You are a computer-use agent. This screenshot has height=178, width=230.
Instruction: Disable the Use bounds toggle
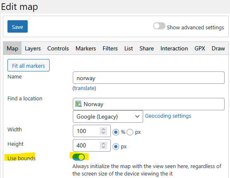coord(79,157)
